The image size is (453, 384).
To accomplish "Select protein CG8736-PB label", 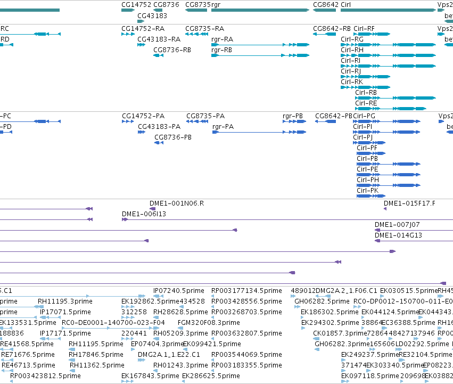I will (173, 137).
